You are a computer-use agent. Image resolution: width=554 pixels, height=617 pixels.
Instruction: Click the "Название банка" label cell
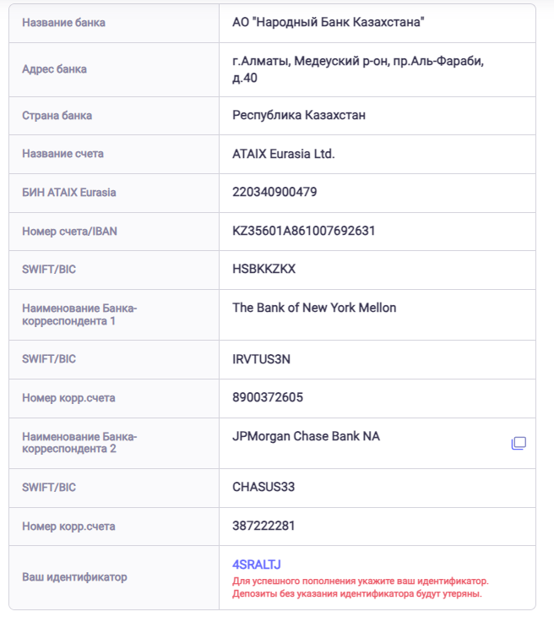tap(63, 23)
